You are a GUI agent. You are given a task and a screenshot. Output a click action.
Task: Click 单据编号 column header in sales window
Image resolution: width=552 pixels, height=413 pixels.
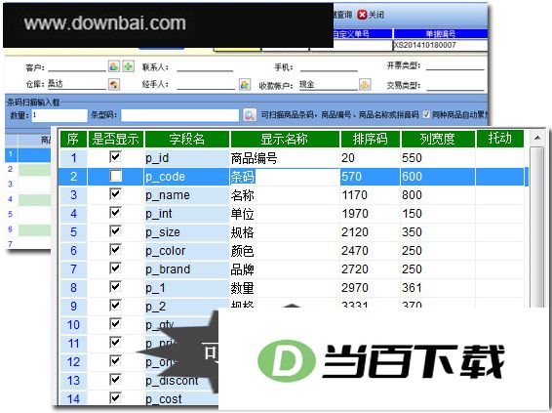click(x=441, y=34)
